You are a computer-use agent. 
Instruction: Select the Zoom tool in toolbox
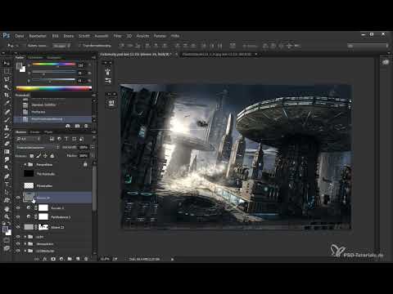tap(7, 217)
